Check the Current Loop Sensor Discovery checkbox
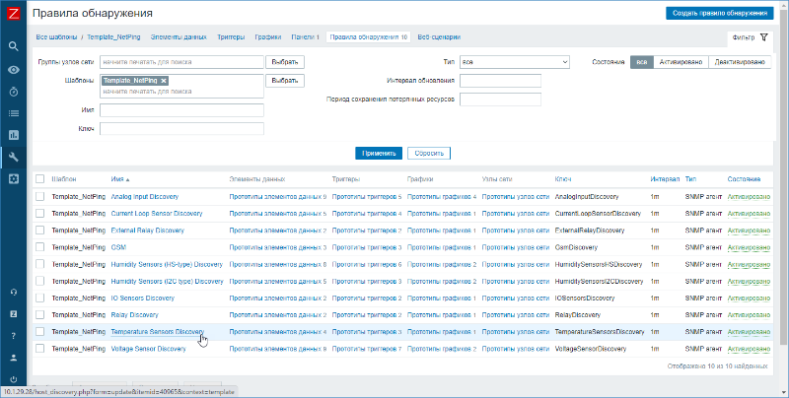789x398 pixels. click(x=39, y=214)
